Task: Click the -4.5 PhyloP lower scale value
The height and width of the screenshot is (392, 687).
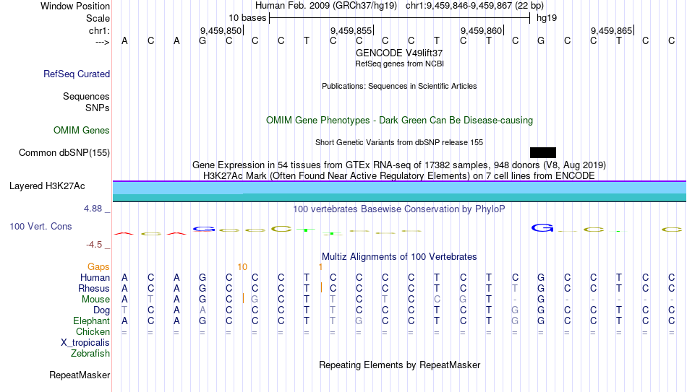Action: coord(94,245)
